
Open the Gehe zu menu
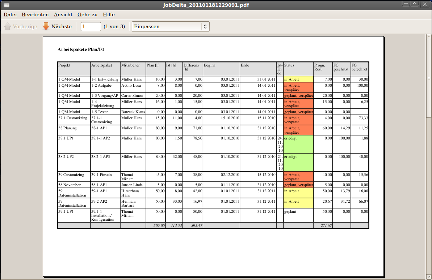coord(87,14)
